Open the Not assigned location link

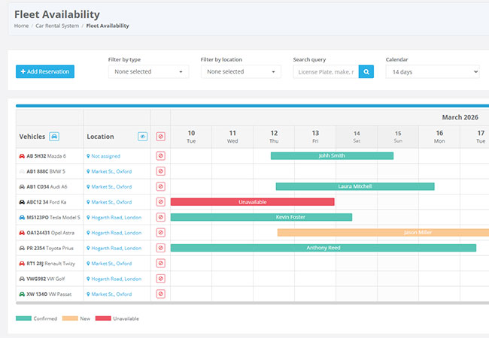pos(103,156)
